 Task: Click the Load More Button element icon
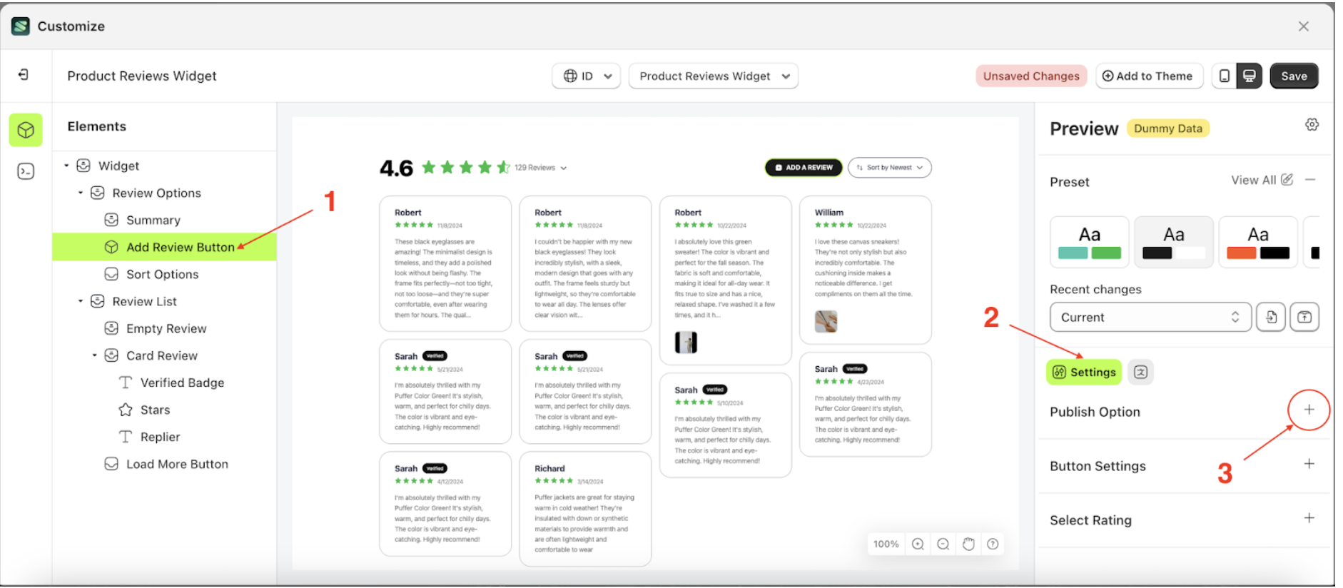point(111,464)
